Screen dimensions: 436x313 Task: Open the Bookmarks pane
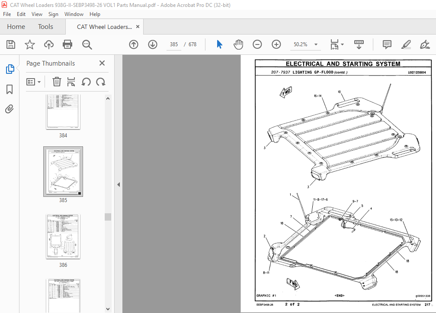tap(10, 89)
